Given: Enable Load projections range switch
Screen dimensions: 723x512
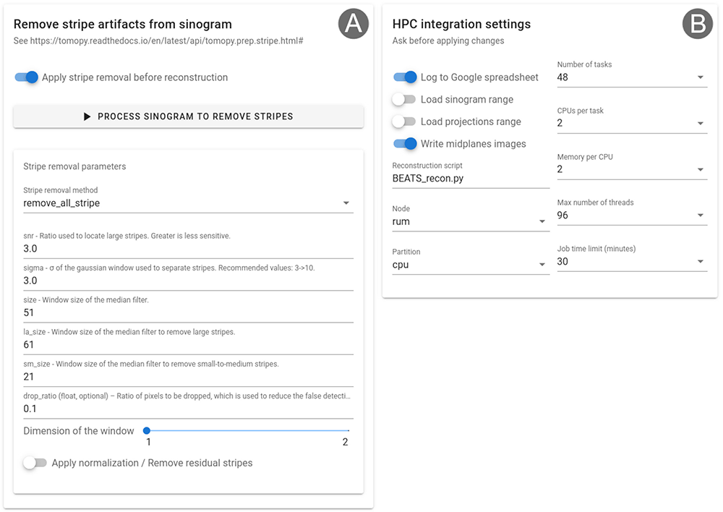Looking at the screenshot, I should (x=404, y=121).
